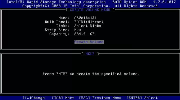Viewport: 180px width, 100px height.
Task: Change the RAID1(Mirror) level value
Action: [89, 22]
